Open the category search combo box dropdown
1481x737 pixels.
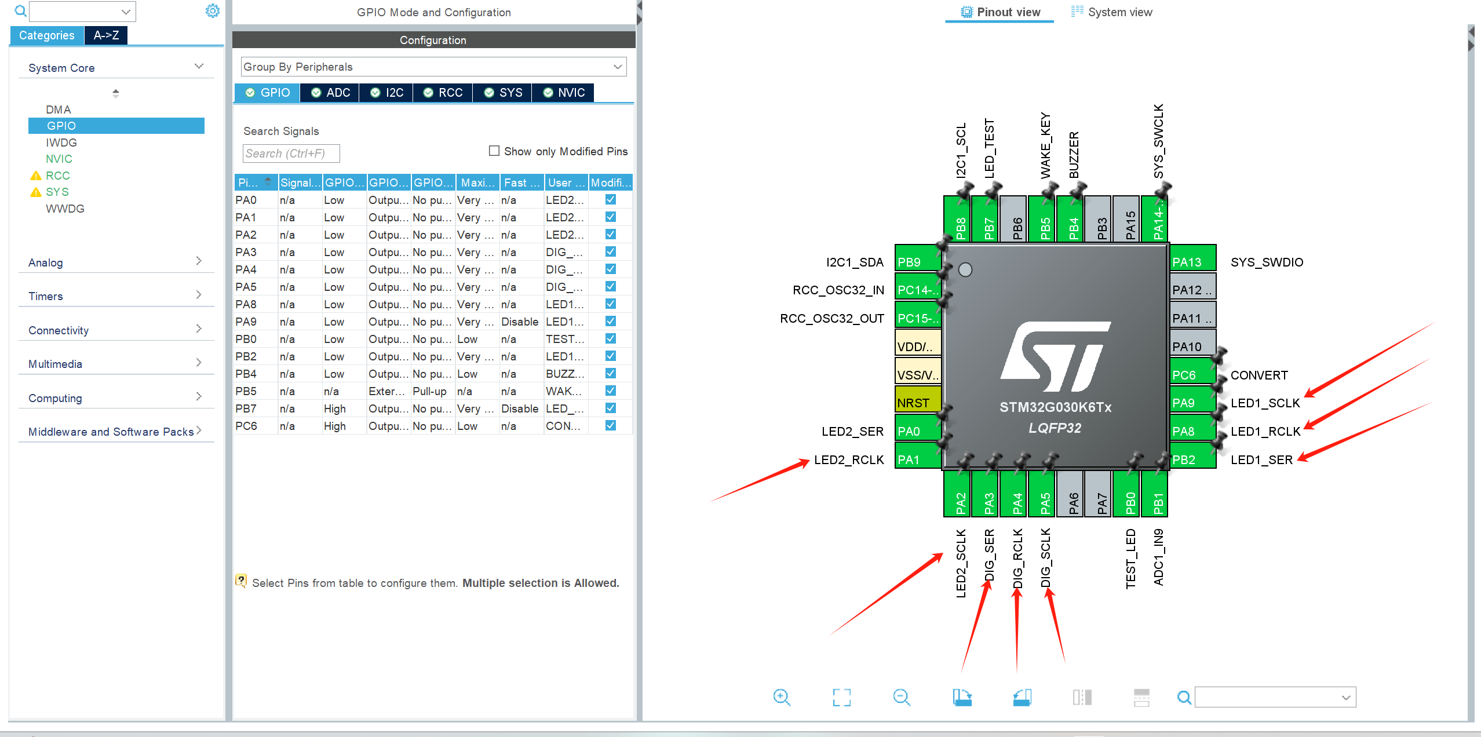126,11
